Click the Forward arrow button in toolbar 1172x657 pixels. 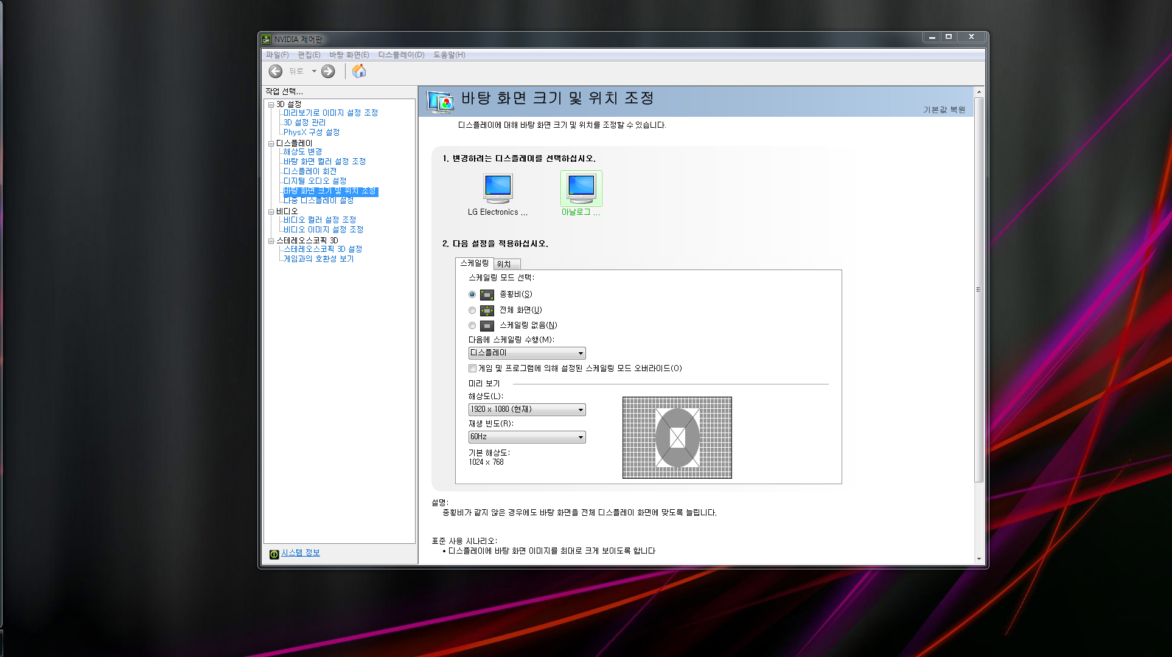coord(328,71)
